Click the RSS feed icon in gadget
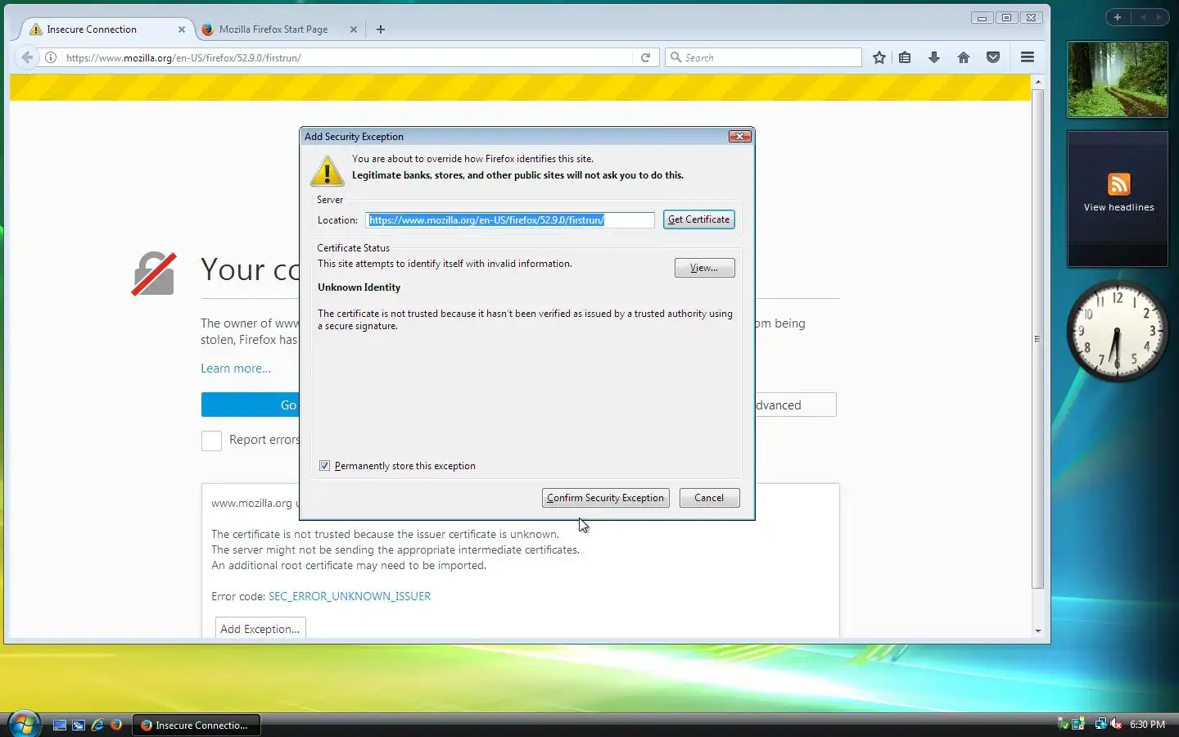1179x737 pixels. click(x=1118, y=184)
